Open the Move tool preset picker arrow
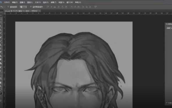Image resolution: width=172 pixels, height=108 pixels. pyautogui.click(x=5, y=7)
